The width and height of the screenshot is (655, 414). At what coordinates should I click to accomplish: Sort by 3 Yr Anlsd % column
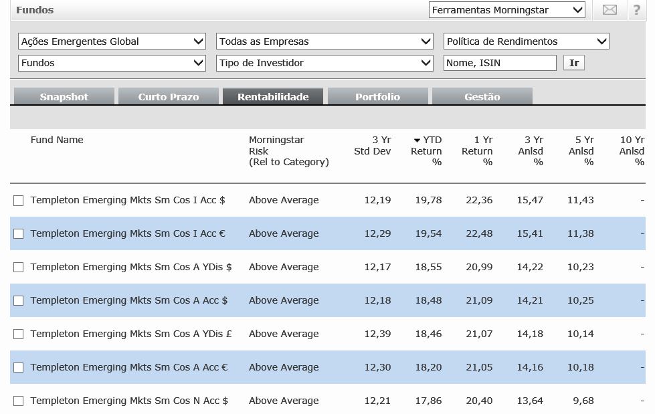coord(531,150)
